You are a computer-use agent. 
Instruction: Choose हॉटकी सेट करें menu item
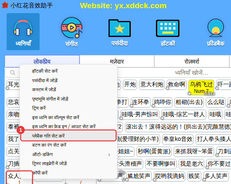pos(68,71)
